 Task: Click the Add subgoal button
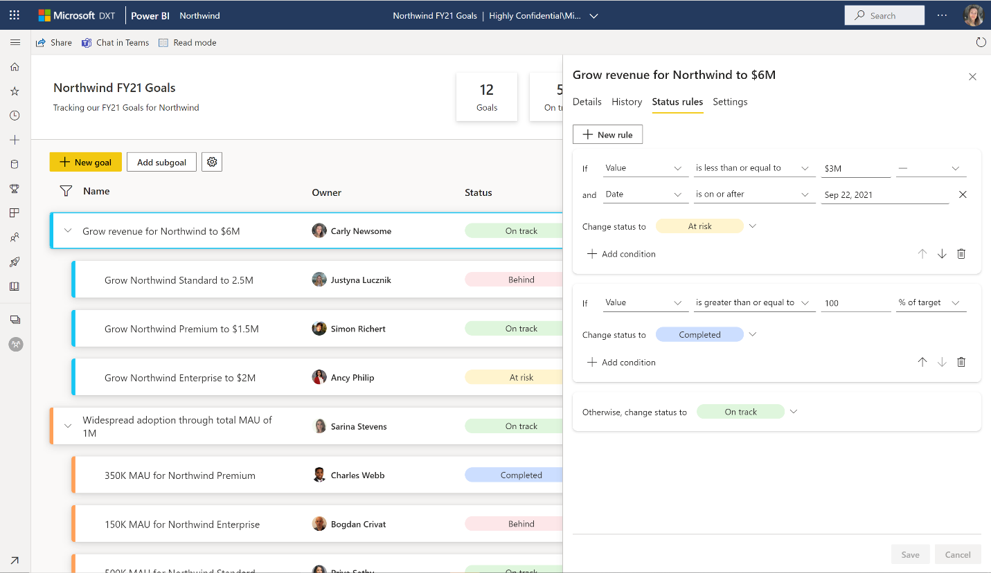coord(161,162)
